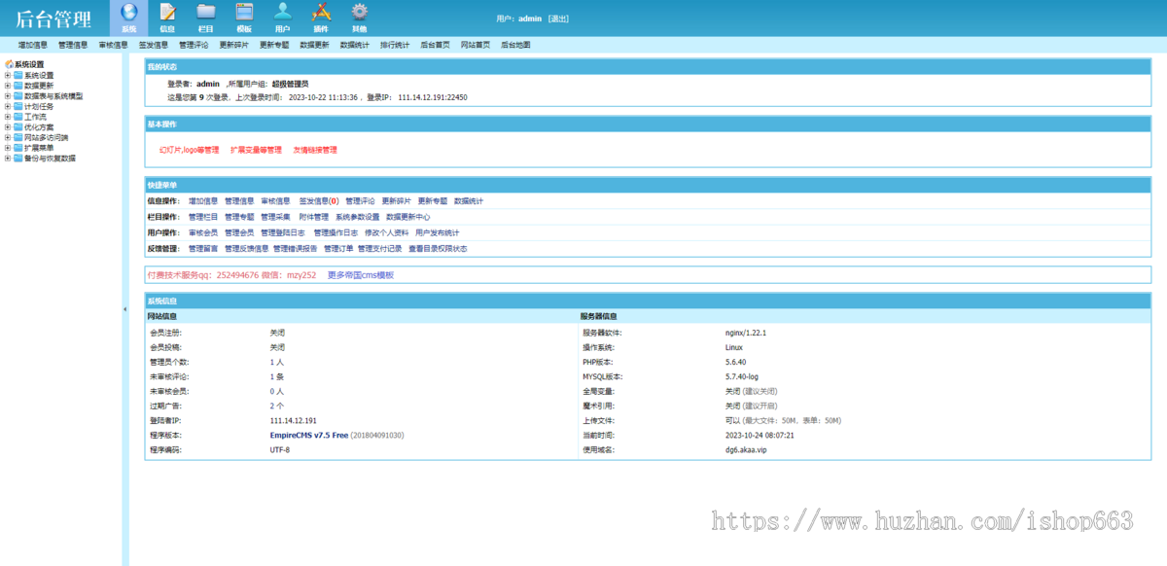Click the folder icon beside 计划任务
The image size is (1167, 566).
click(x=18, y=106)
